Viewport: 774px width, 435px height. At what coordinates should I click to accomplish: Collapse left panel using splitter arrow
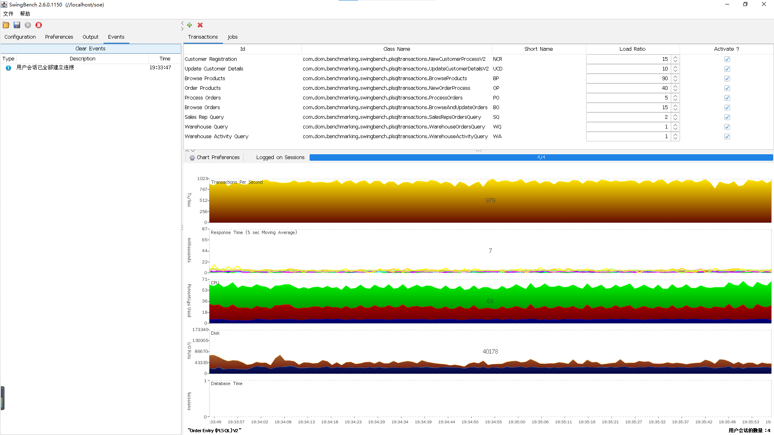182,23
